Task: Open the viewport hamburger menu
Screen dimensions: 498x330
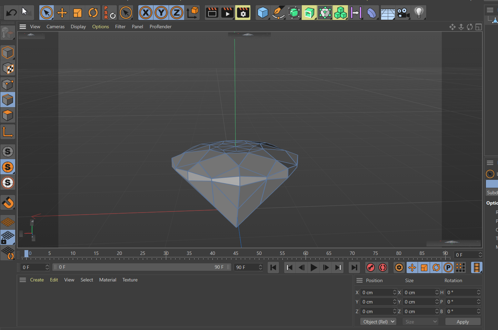Action: (23, 27)
